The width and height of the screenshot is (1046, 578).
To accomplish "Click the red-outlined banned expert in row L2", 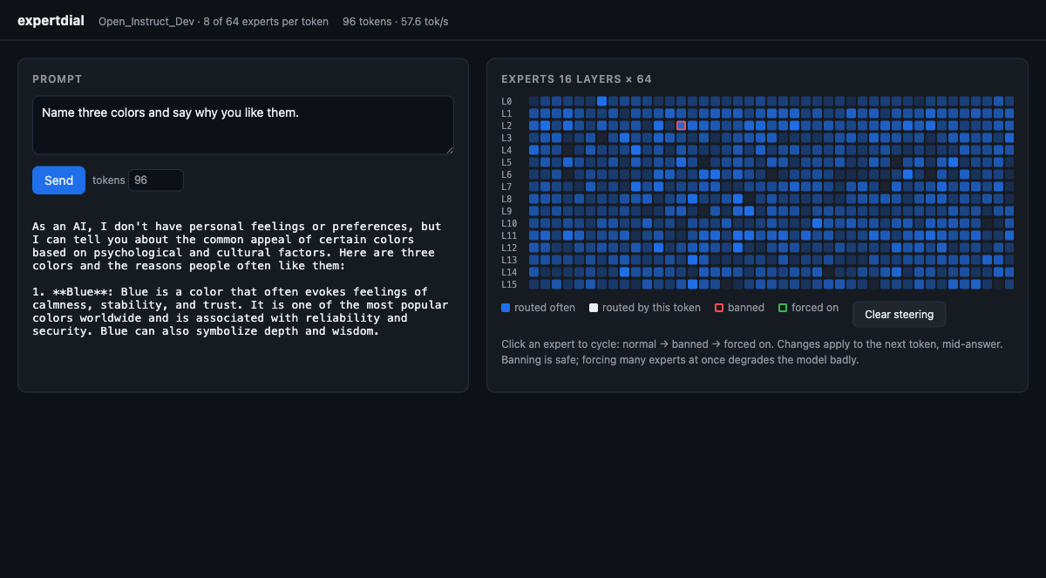I will [682, 126].
